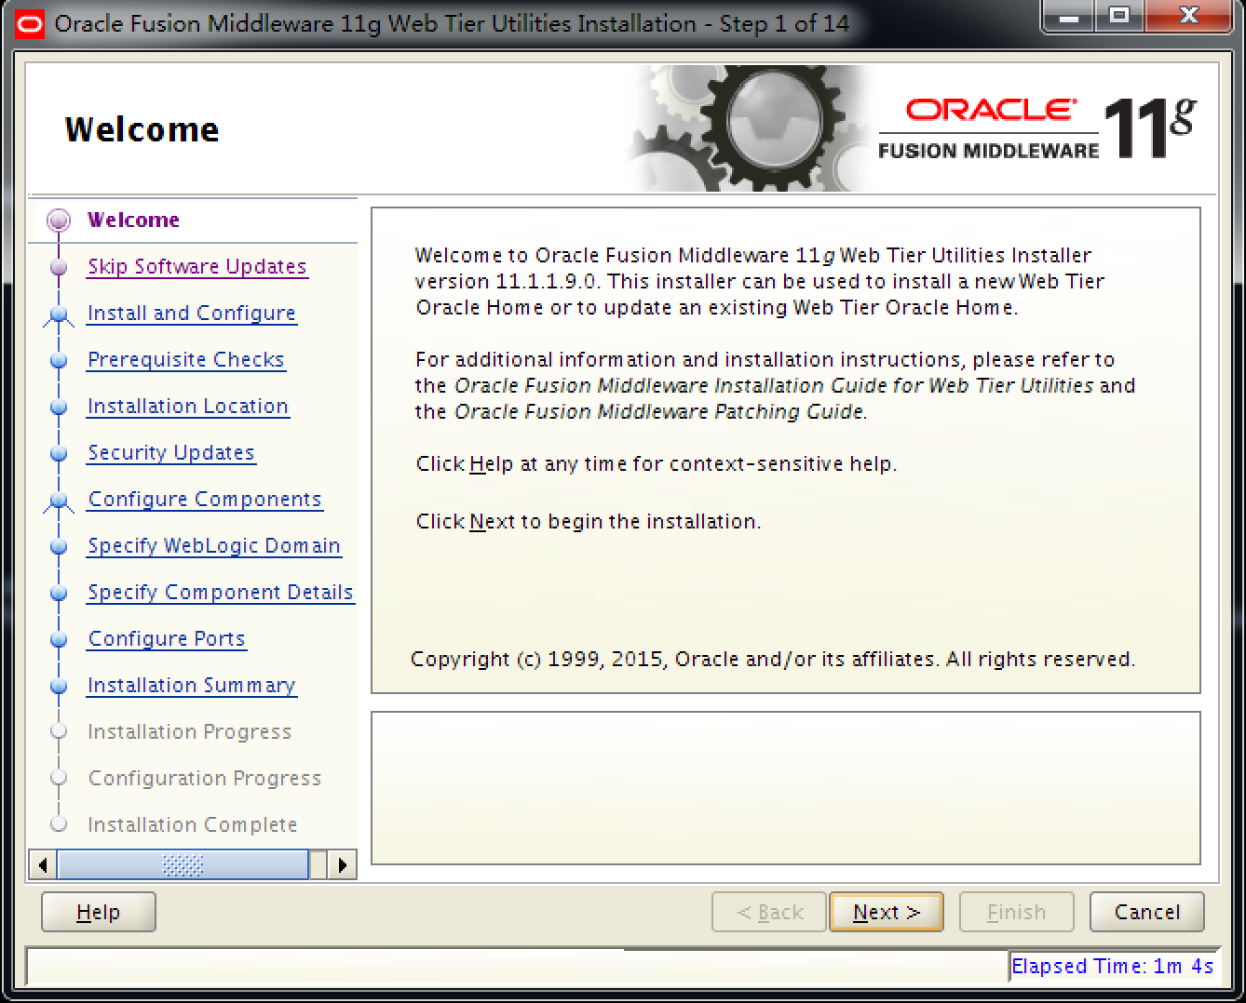1246x1003 pixels.
Task: Click the Cancel button
Action: tap(1147, 913)
